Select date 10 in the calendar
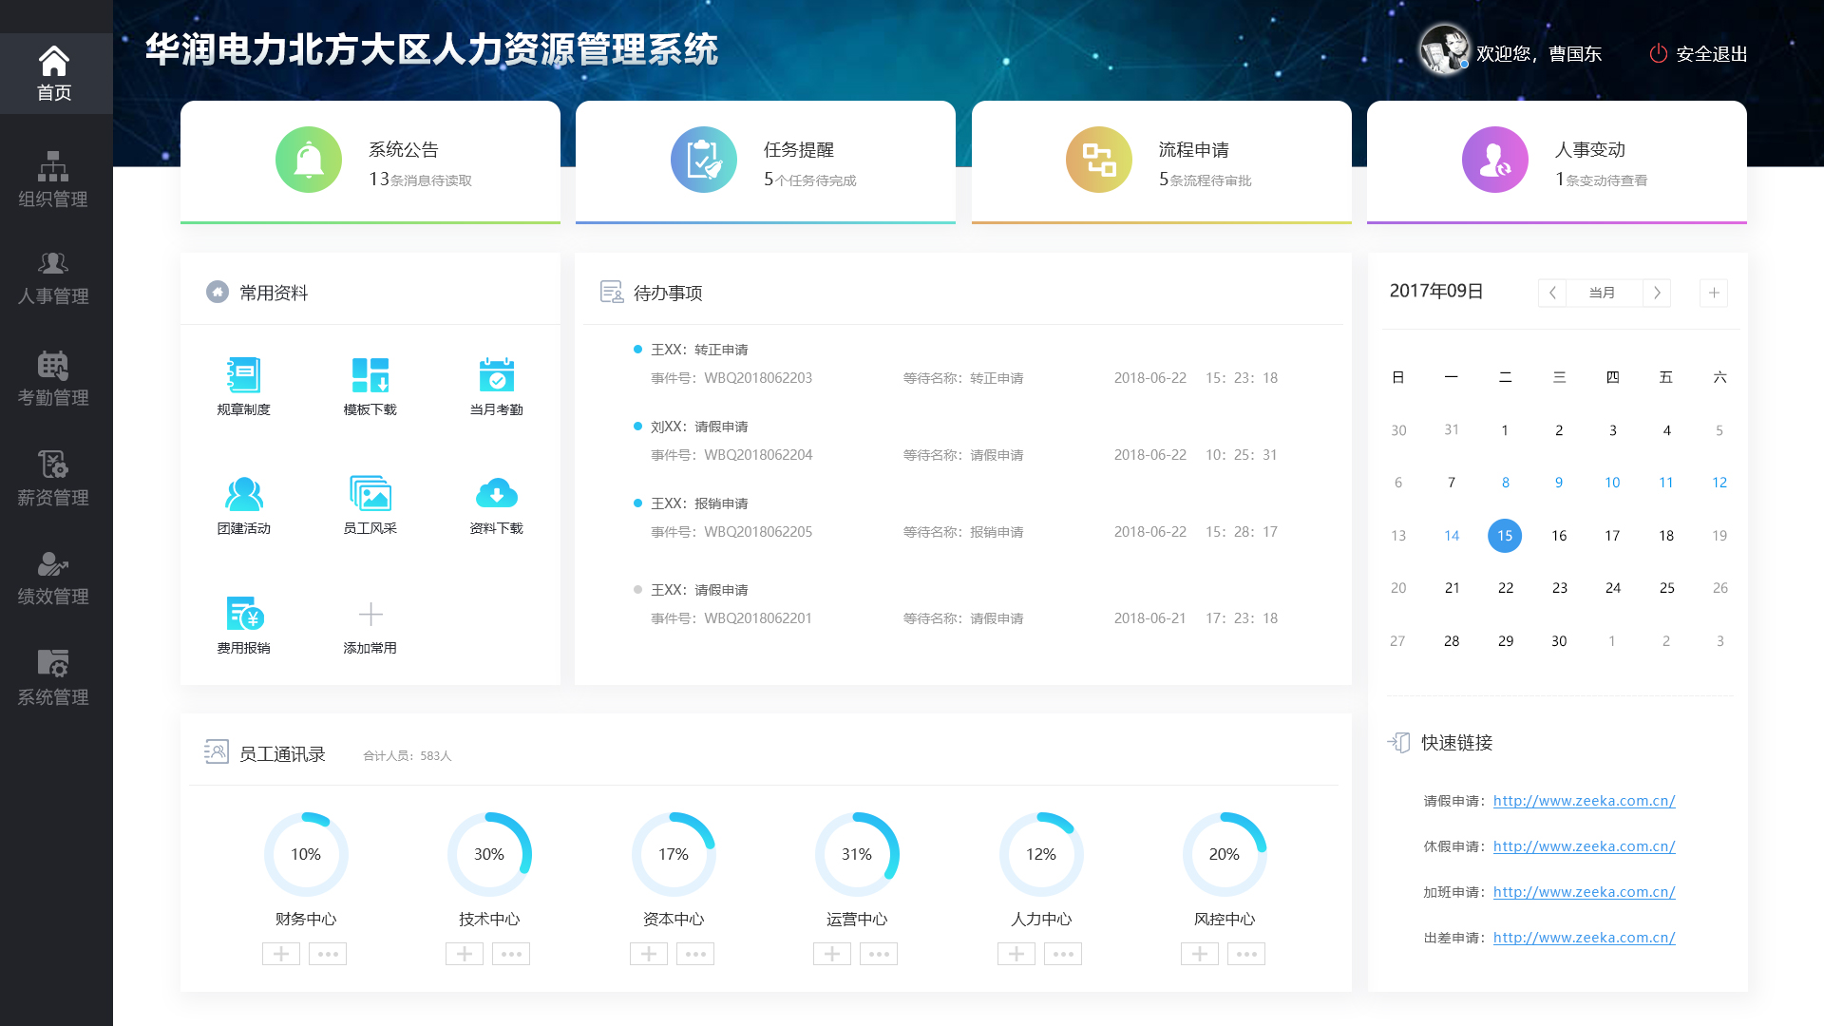Image resolution: width=1824 pixels, height=1026 pixels. pos(1612,483)
